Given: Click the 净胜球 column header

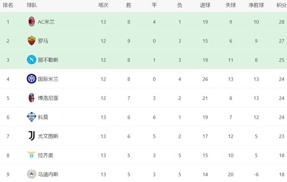Looking at the screenshot, I should 256,6.
